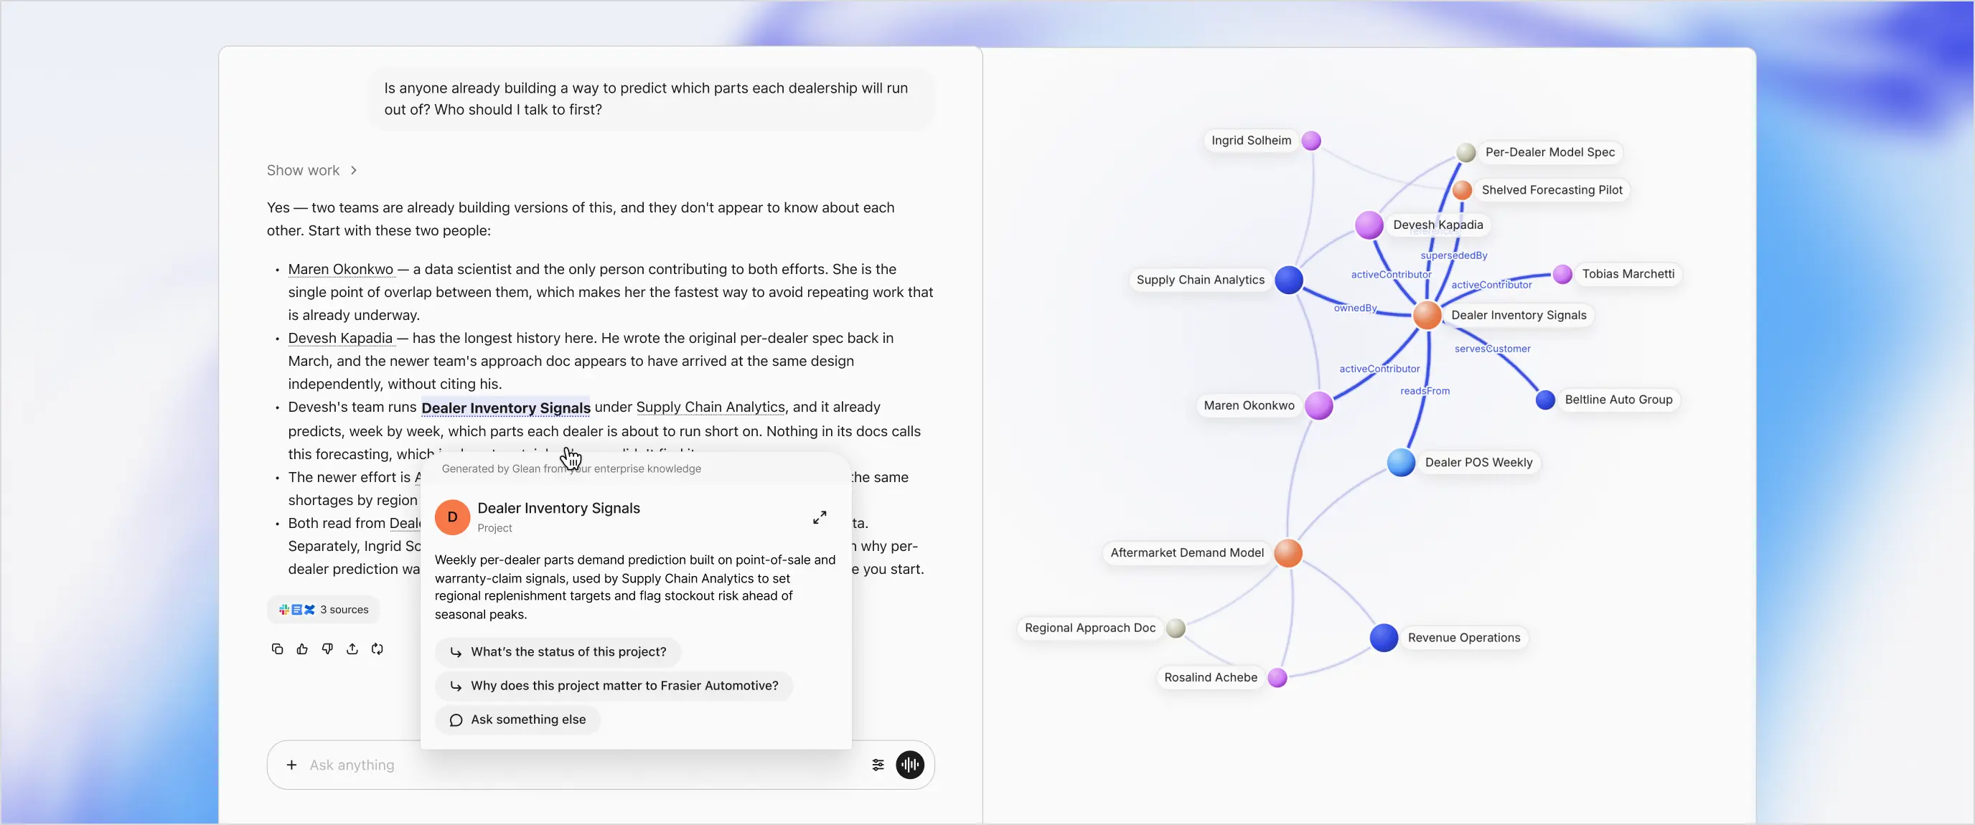Start voice input with the waveform button

pos(910,765)
